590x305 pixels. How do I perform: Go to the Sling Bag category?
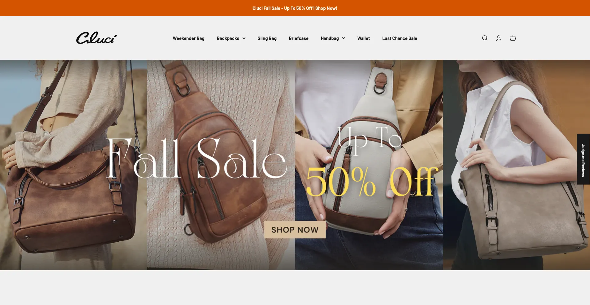(267, 38)
